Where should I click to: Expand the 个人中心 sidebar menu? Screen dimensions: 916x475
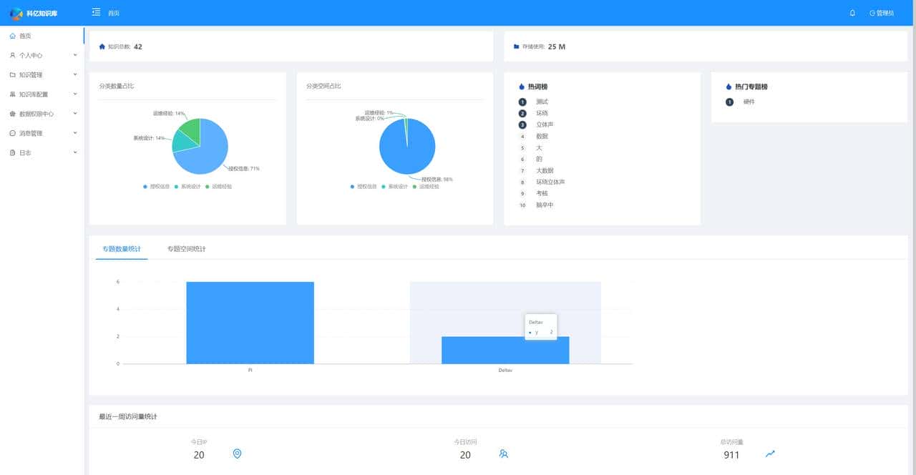point(42,55)
